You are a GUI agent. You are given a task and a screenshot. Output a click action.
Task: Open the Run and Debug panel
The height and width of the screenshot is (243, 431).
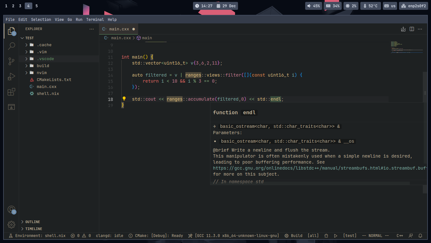pyautogui.click(x=11, y=76)
